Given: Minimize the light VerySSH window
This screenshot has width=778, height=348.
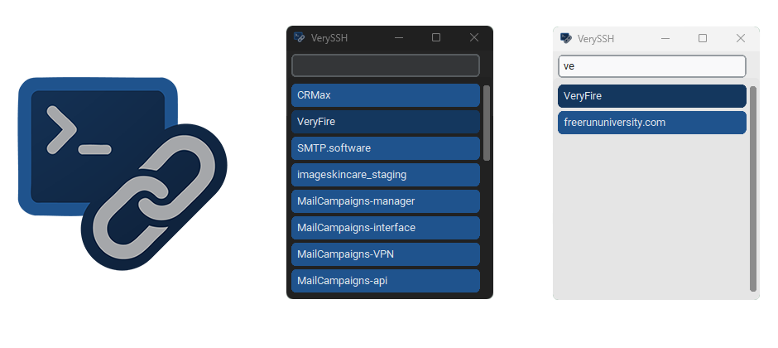Looking at the screenshot, I should point(665,38).
